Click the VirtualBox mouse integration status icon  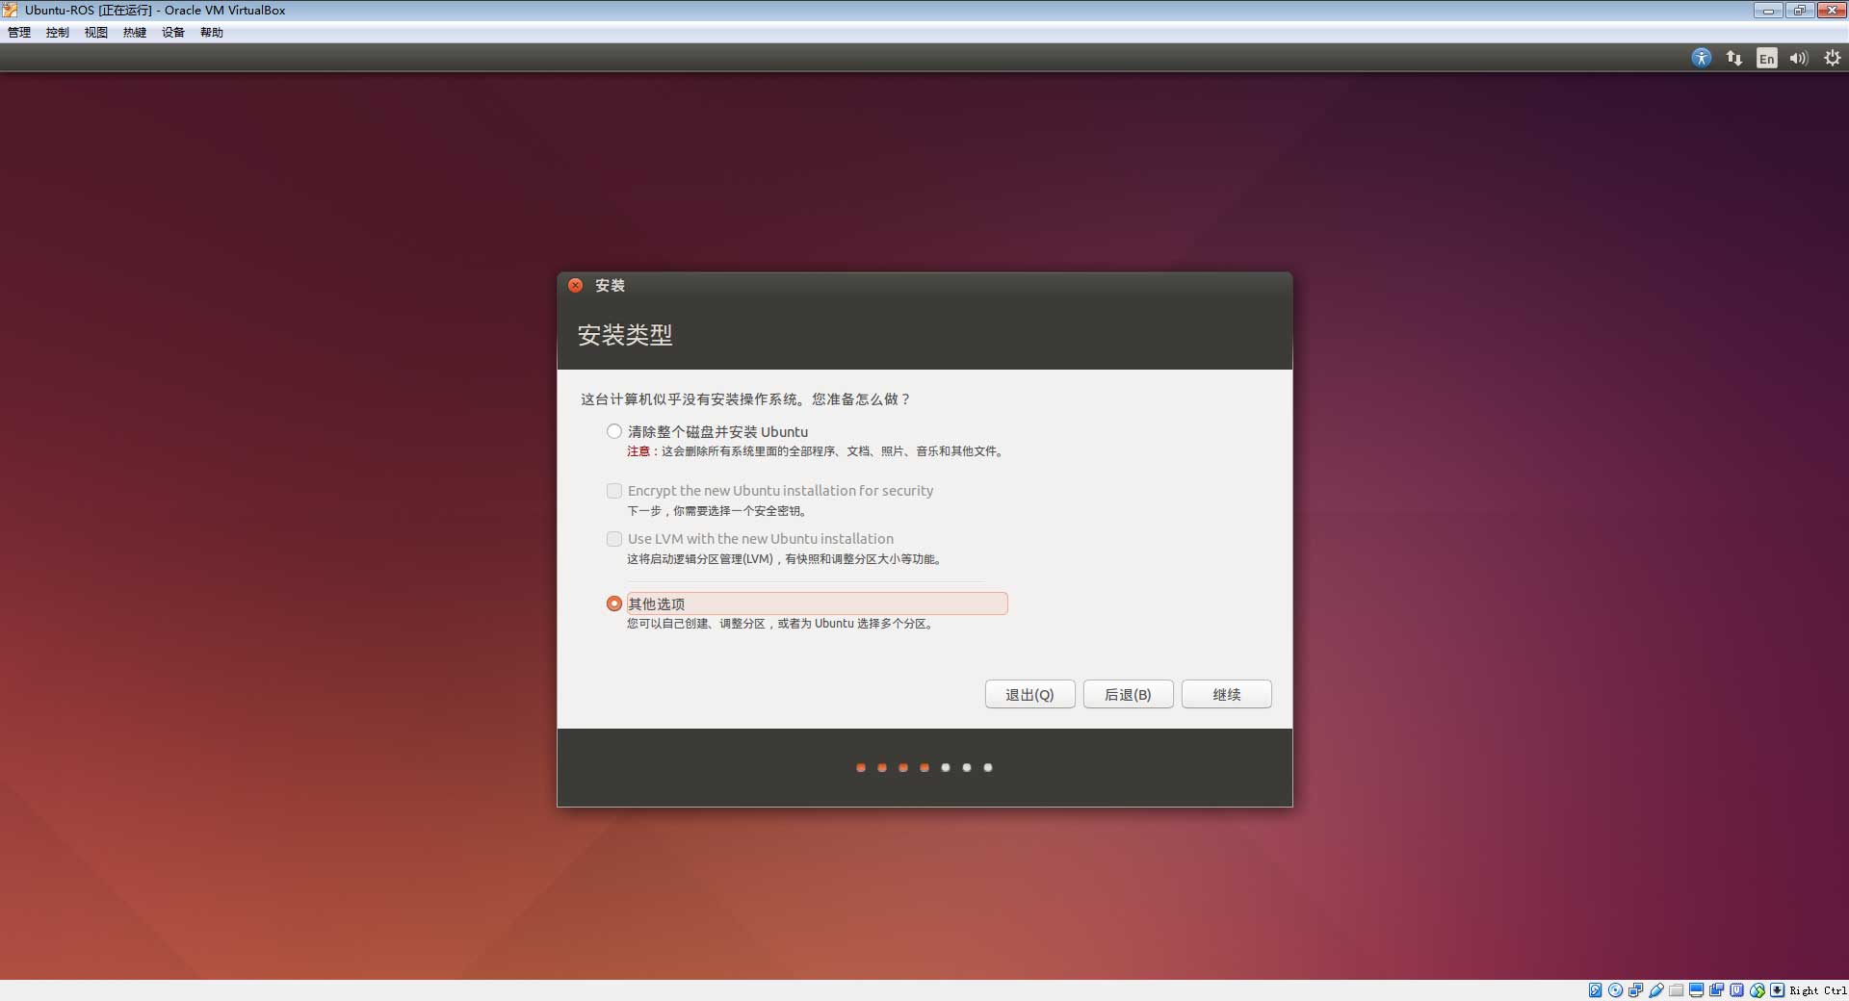[x=1758, y=989]
